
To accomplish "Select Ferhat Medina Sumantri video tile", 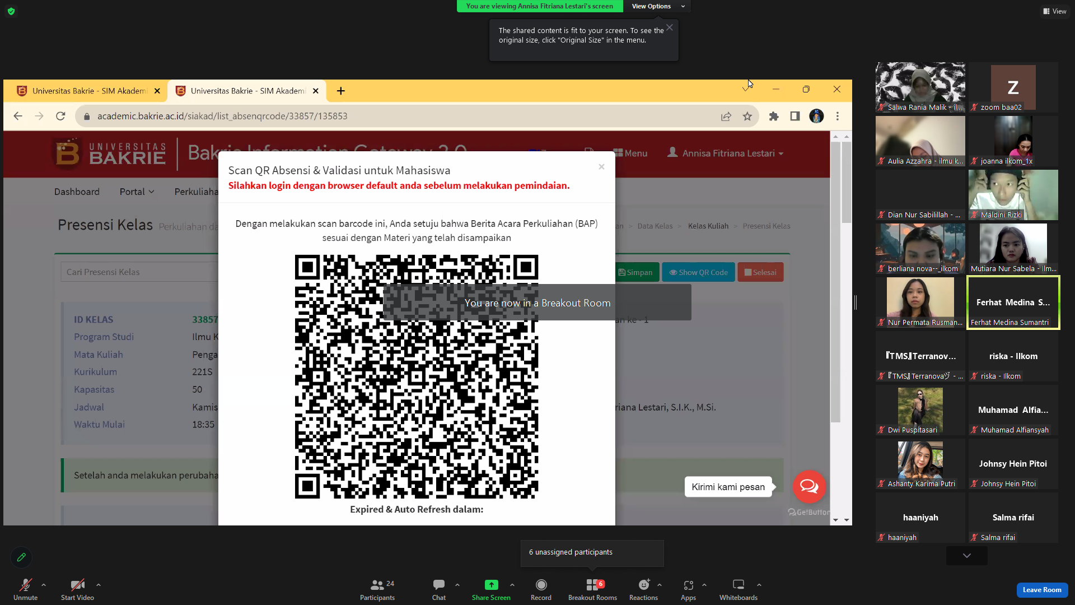I will click(1013, 302).
